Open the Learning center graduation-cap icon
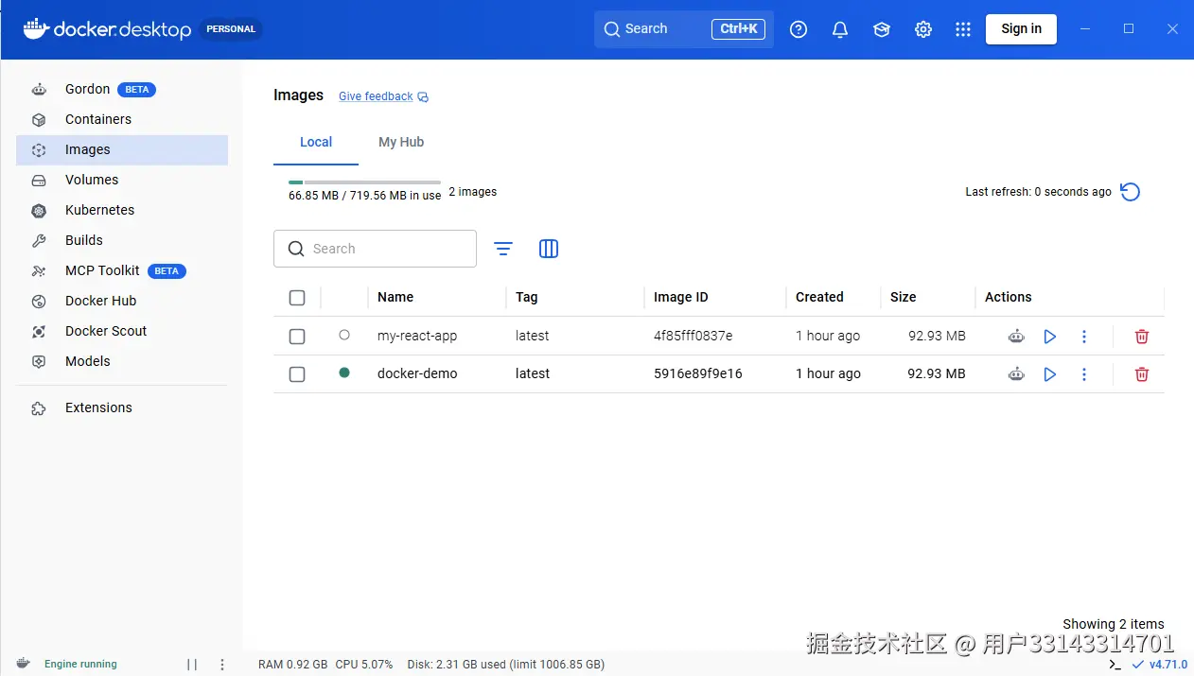 (882, 29)
